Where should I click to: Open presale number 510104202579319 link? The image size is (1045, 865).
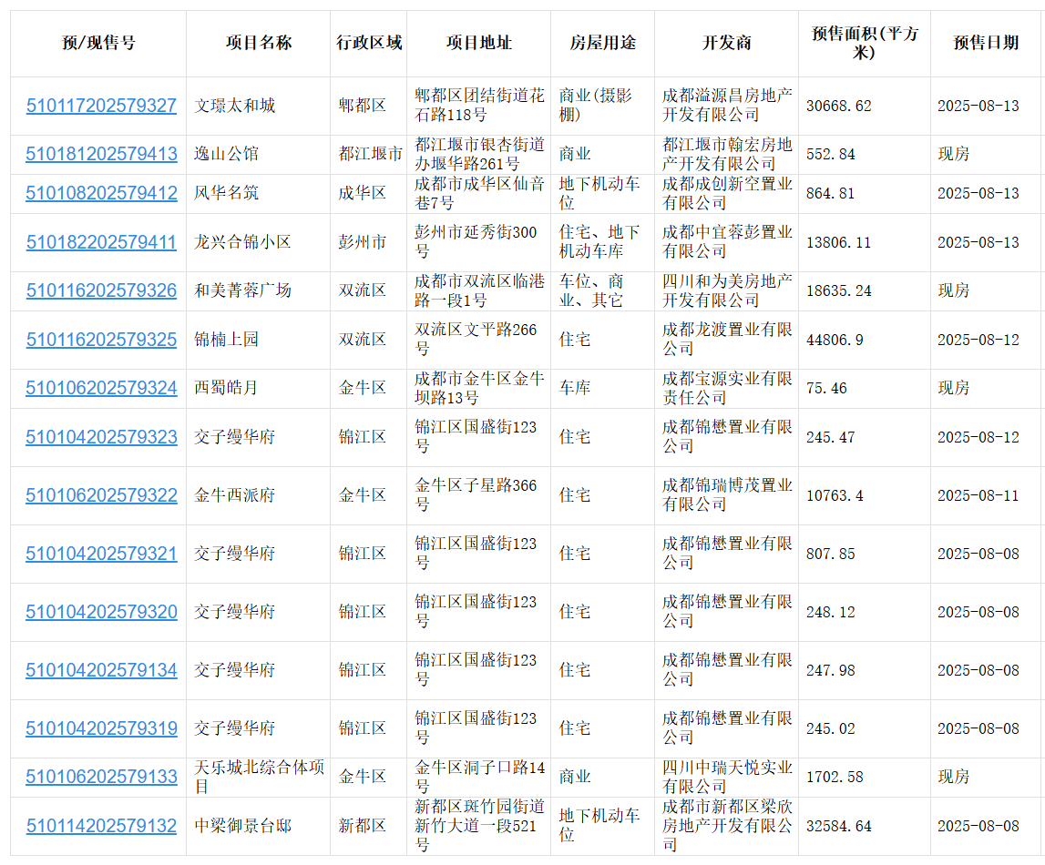101,728
